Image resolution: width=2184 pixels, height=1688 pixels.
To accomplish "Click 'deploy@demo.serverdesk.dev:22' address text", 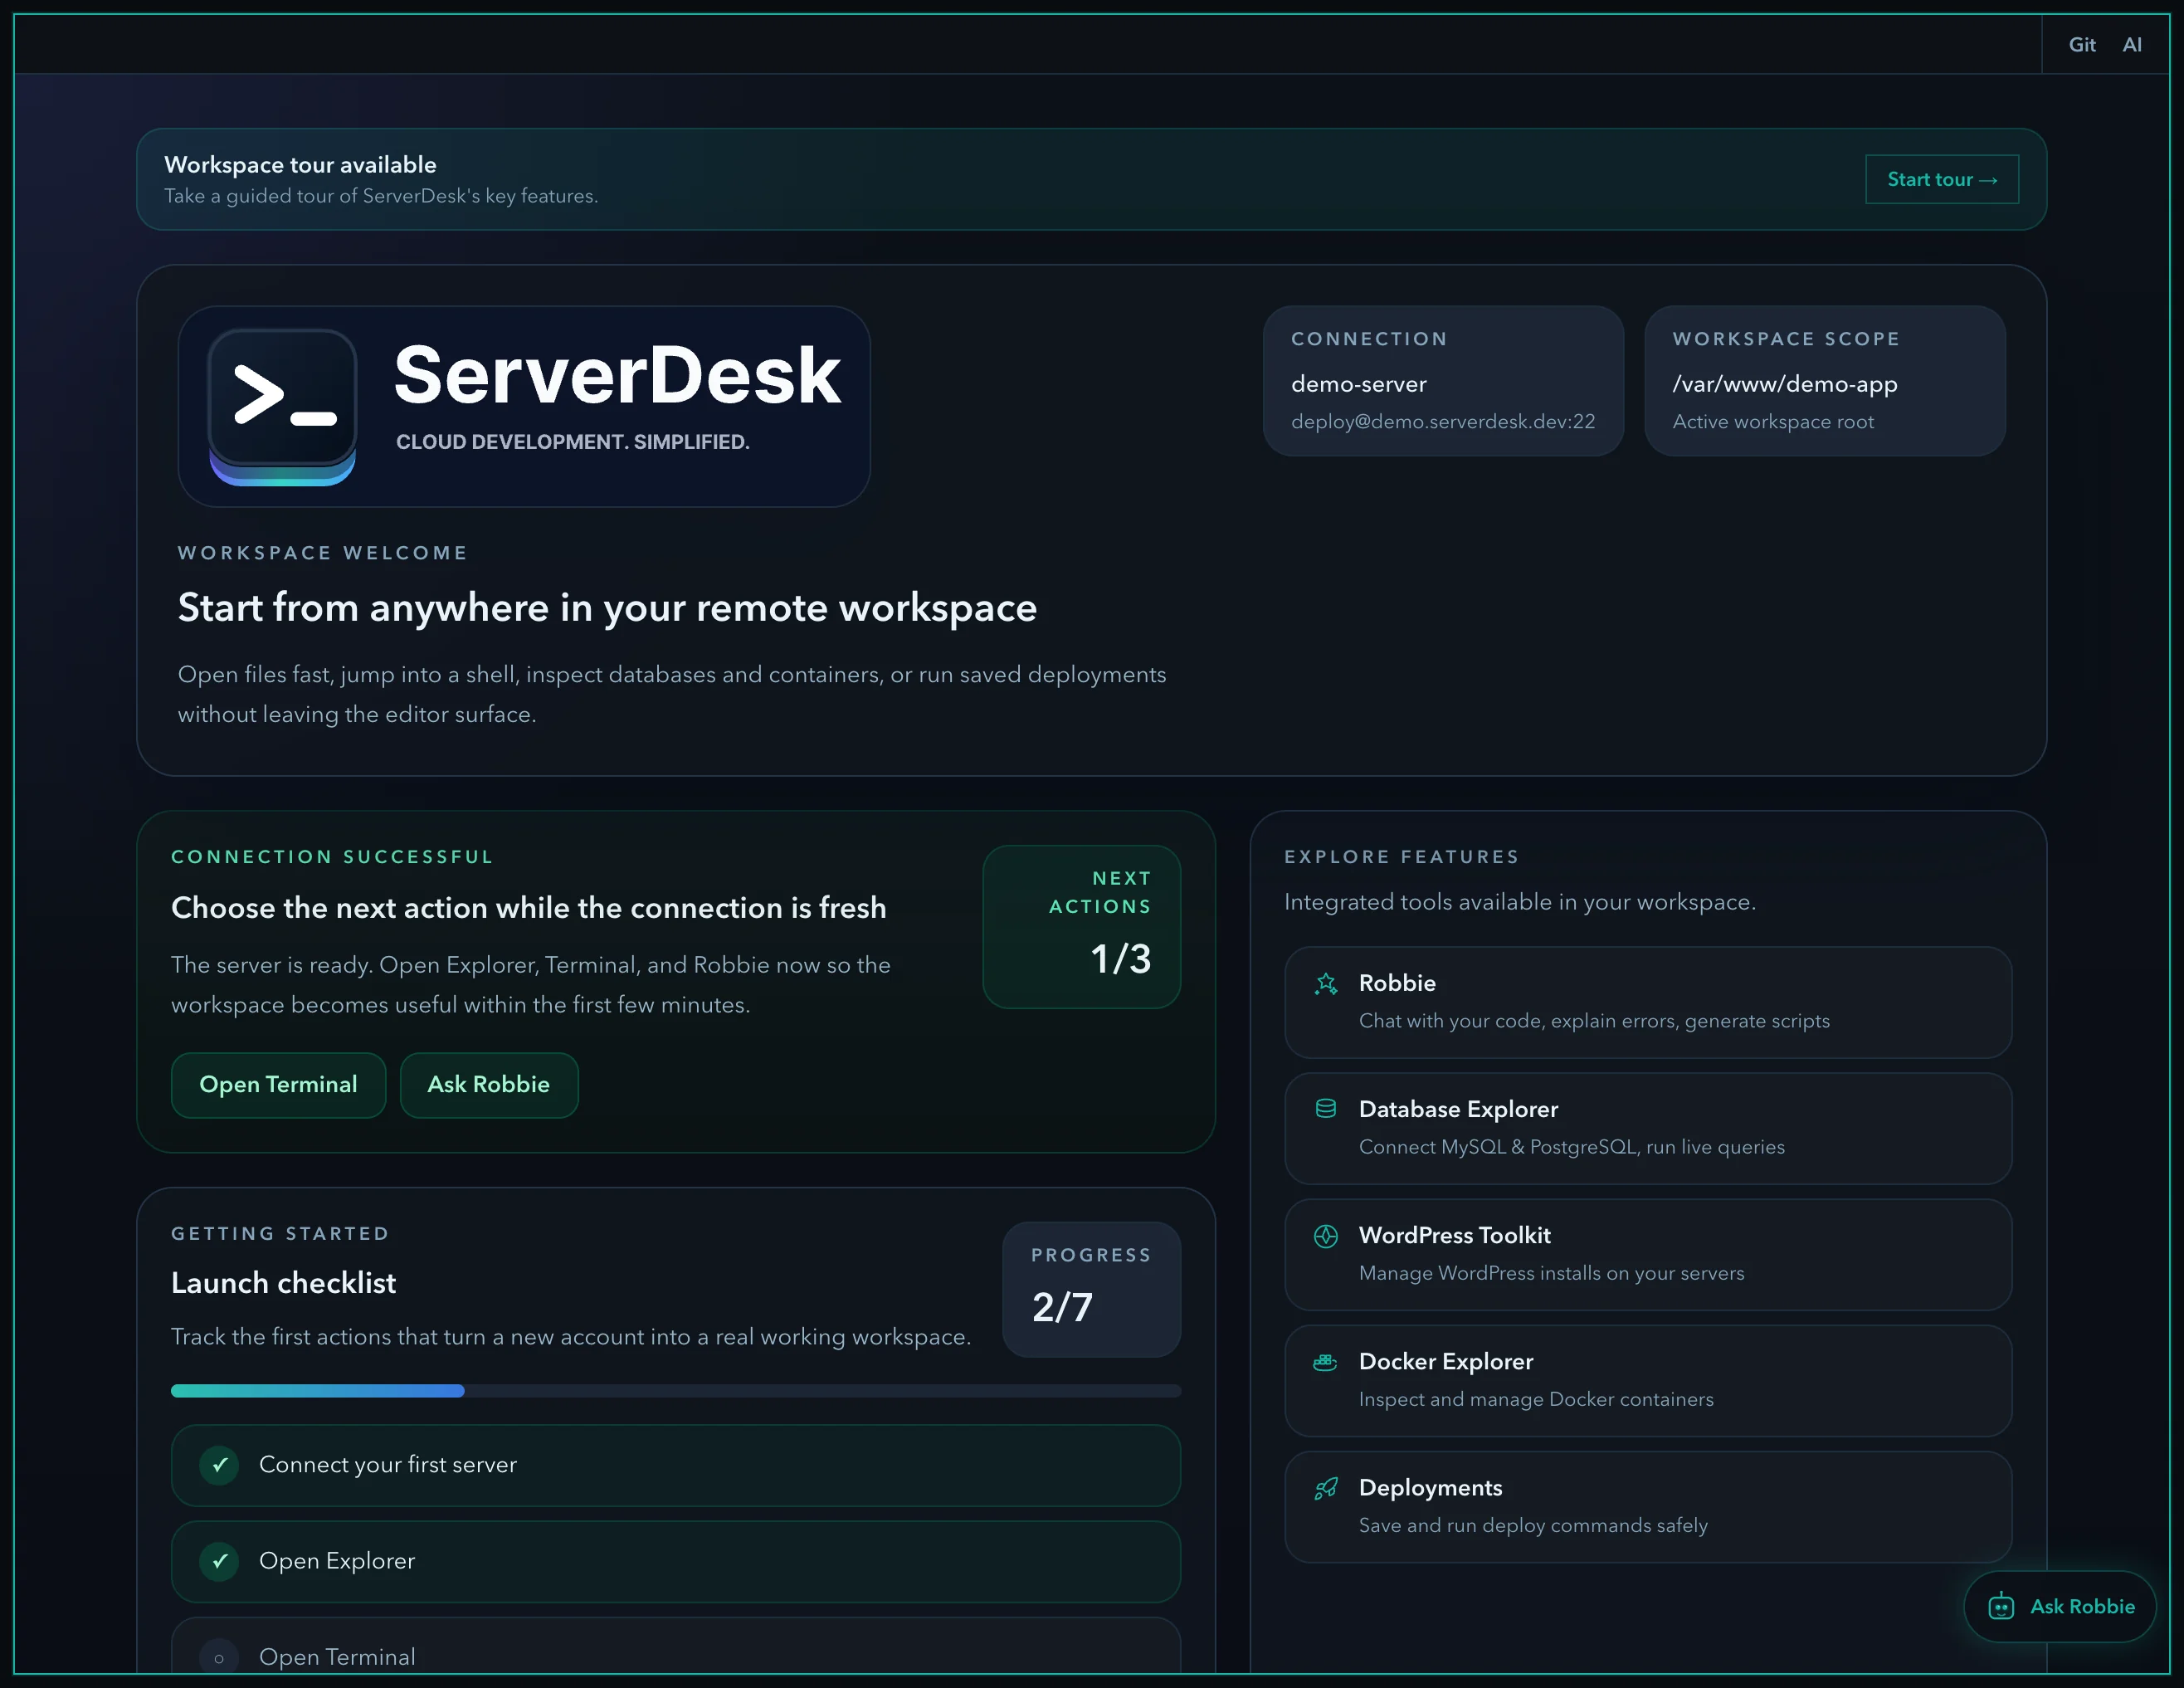I will [x=1443, y=421].
